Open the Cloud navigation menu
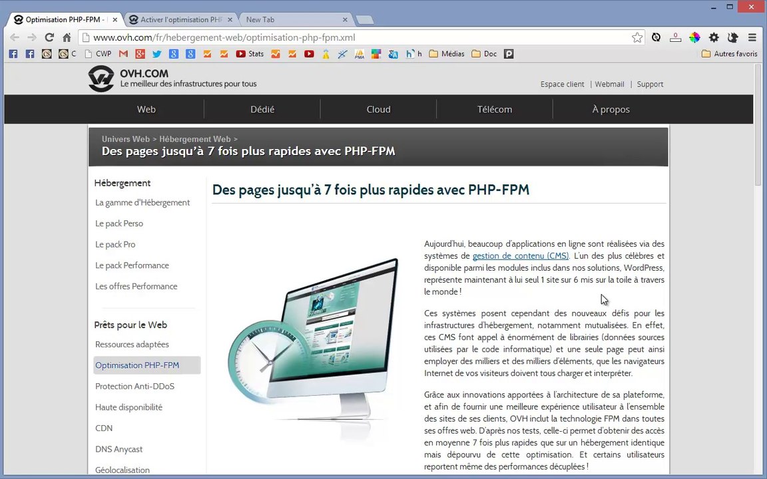Image resolution: width=767 pixels, height=479 pixels. (x=379, y=110)
